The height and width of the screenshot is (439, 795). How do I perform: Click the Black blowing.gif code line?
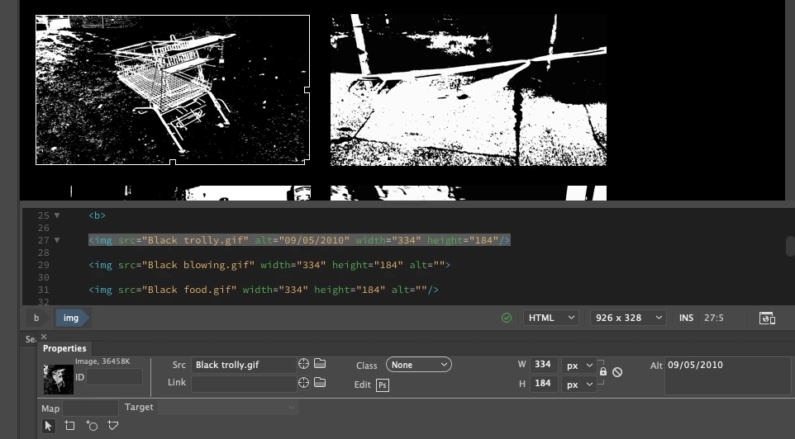tap(269, 265)
